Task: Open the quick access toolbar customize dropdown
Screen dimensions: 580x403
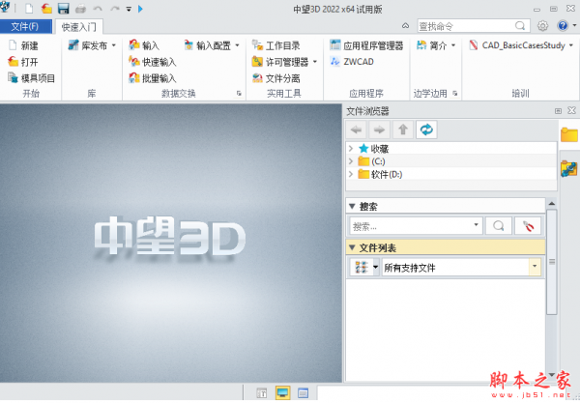Action: [129, 9]
